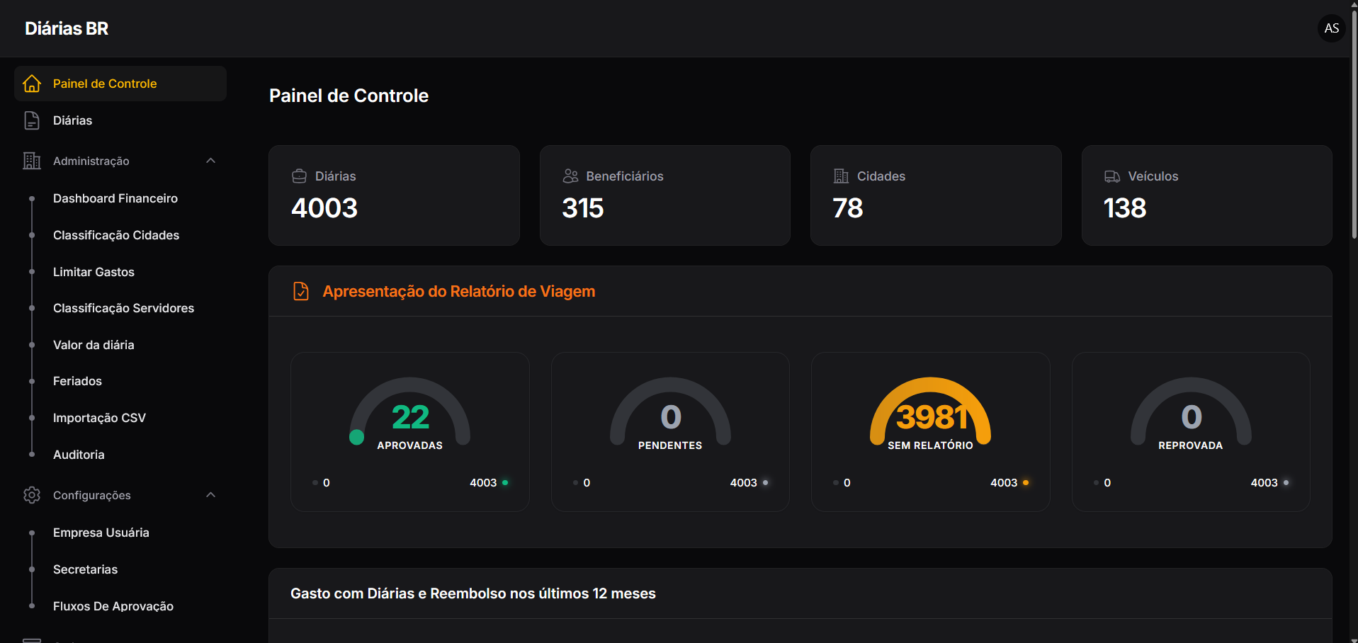Click the SEM RELATÓRIO label

coord(930,445)
